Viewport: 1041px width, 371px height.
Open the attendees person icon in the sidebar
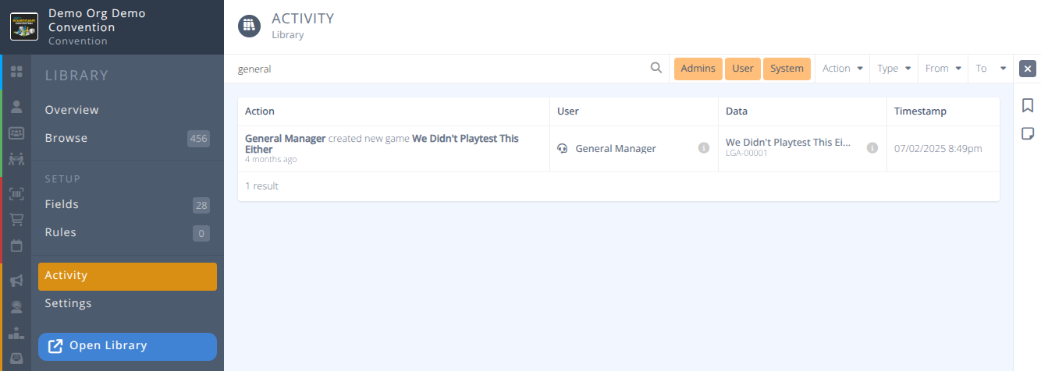pyautogui.click(x=16, y=106)
